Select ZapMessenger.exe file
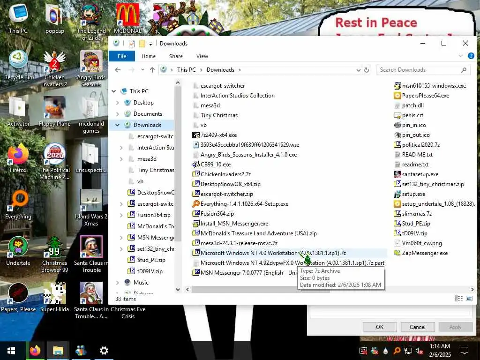 (x=420, y=253)
